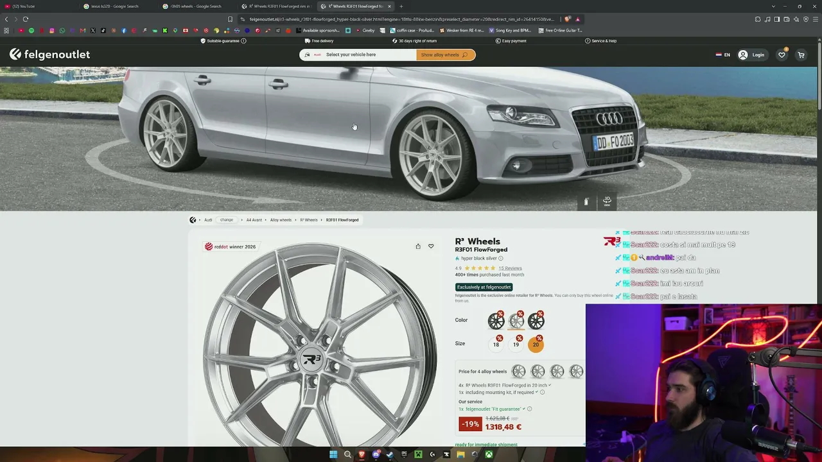The width and height of the screenshot is (822, 462).
Task: Open the wishlist heart in header
Action: [782, 55]
